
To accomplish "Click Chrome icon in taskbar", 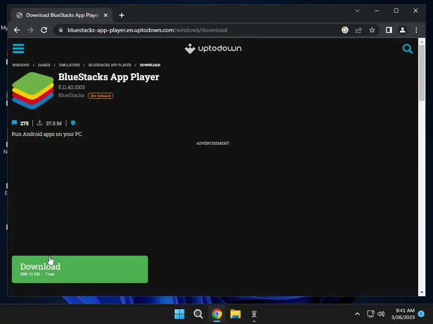I will [217, 314].
